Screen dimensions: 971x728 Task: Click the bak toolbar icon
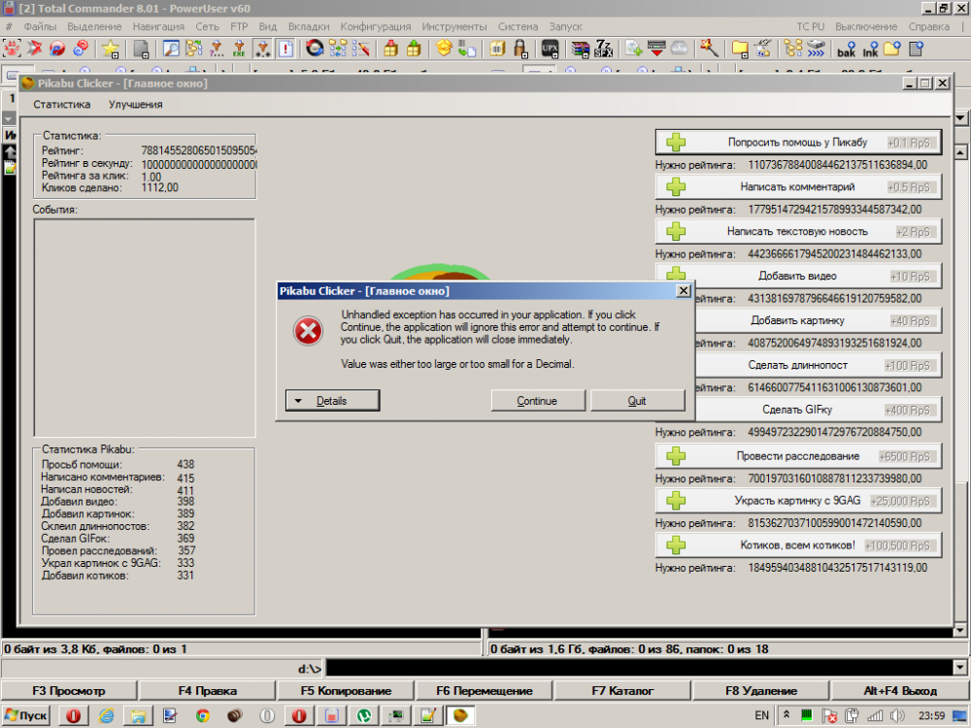click(847, 49)
